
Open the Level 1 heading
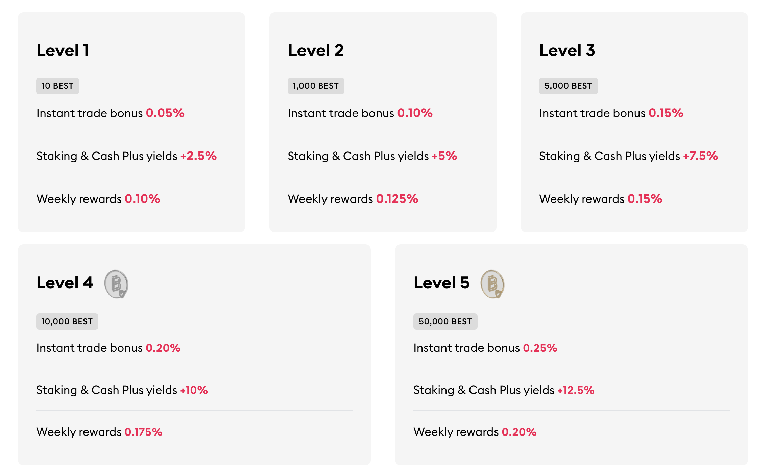pyautogui.click(x=63, y=50)
